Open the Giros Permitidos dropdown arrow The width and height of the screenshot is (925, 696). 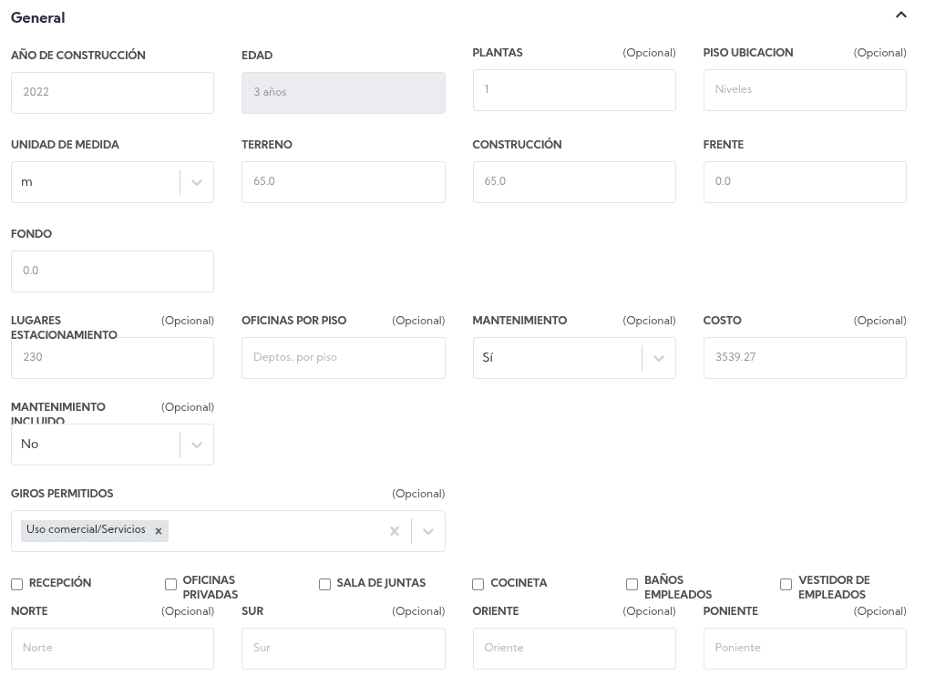point(428,531)
